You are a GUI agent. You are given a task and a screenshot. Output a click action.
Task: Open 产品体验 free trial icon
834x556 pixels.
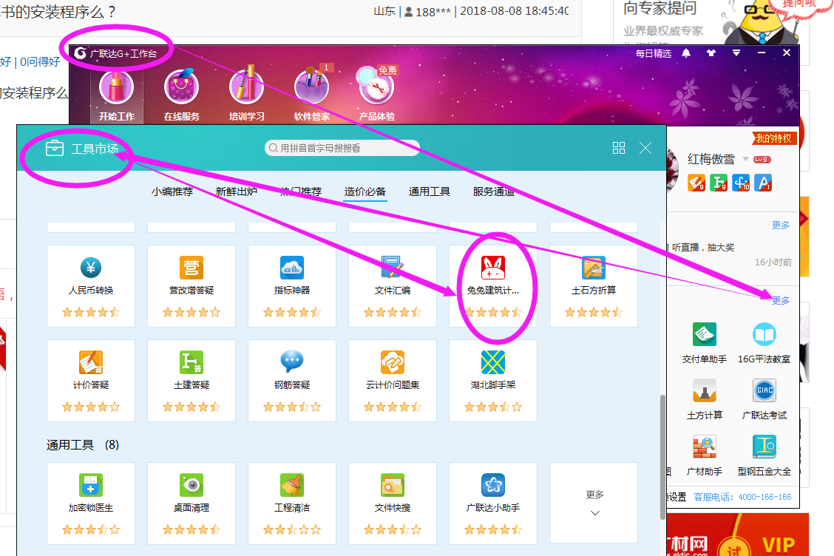[376, 95]
